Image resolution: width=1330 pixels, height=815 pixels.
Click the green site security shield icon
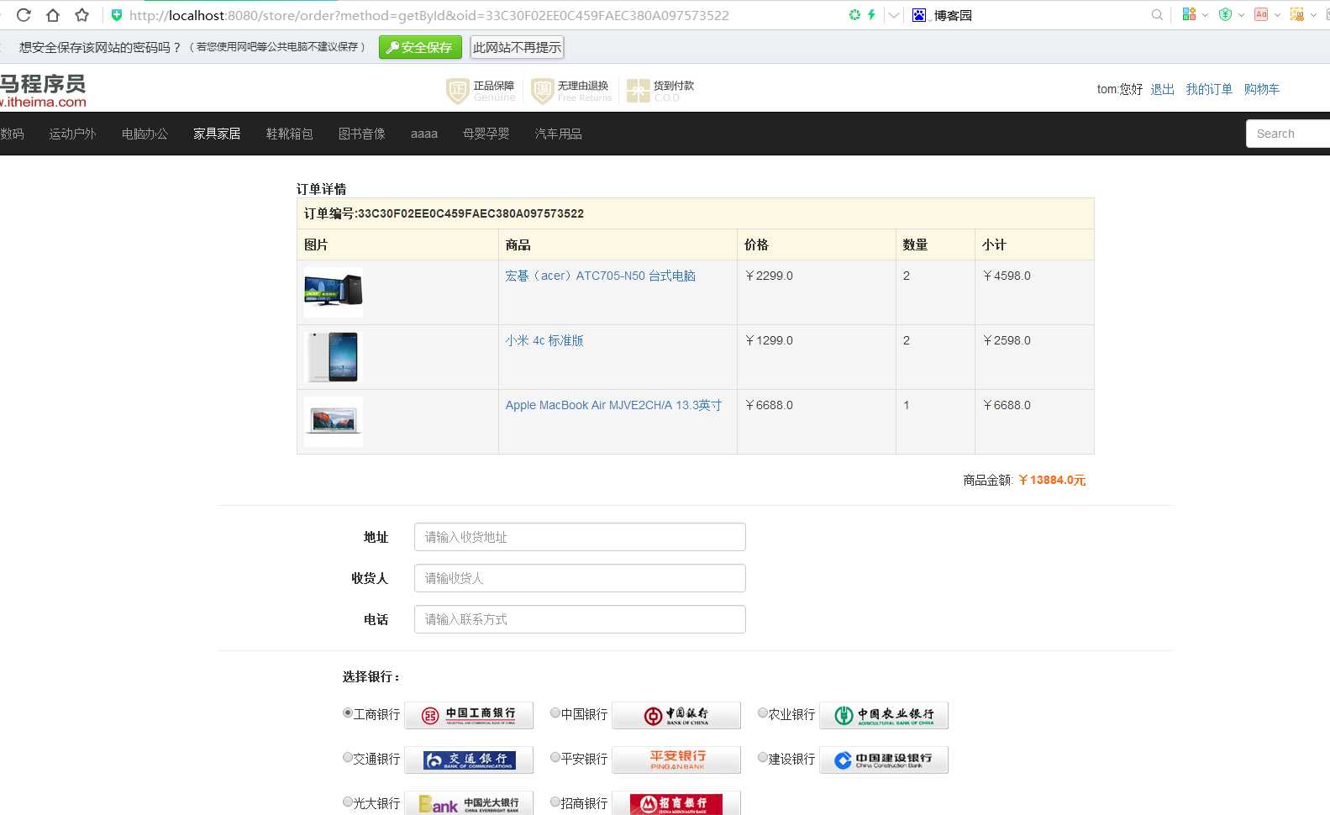click(117, 15)
